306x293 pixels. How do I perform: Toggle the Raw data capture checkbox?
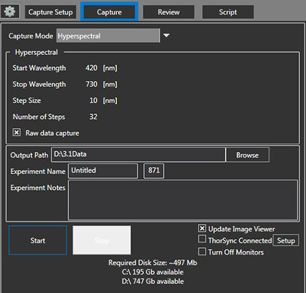point(17,133)
